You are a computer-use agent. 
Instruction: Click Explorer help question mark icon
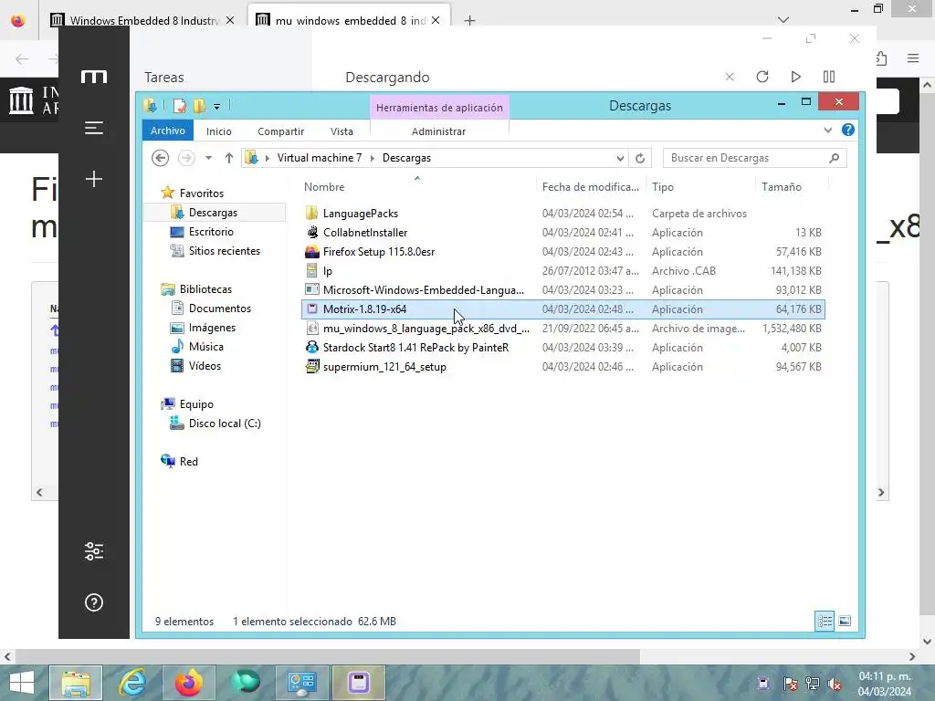[x=848, y=130]
